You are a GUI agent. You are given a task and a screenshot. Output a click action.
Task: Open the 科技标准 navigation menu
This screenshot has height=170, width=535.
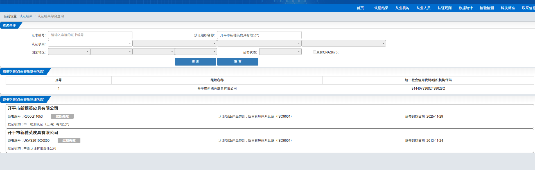pyautogui.click(x=508, y=8)
